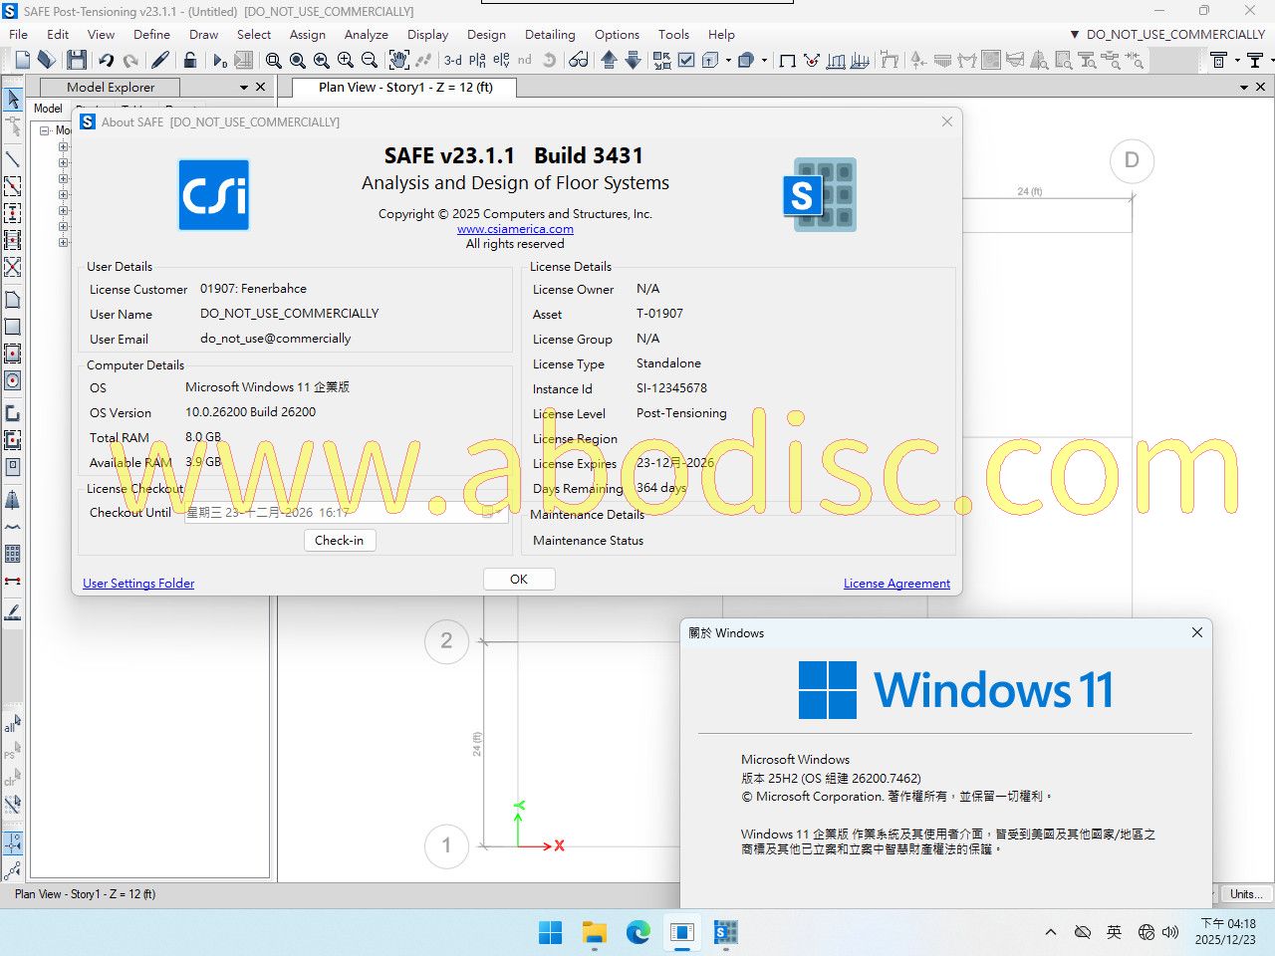This screenshot has height=956, width=1275.
Task: Select the pointer tool in left toolbar
Action: click(x=13, y=100)
